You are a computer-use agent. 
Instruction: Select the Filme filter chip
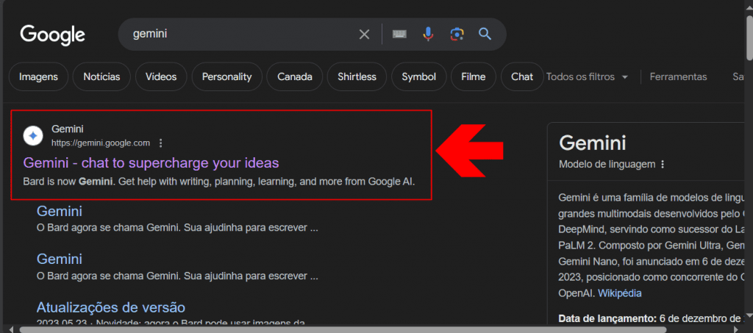point(474,76)
